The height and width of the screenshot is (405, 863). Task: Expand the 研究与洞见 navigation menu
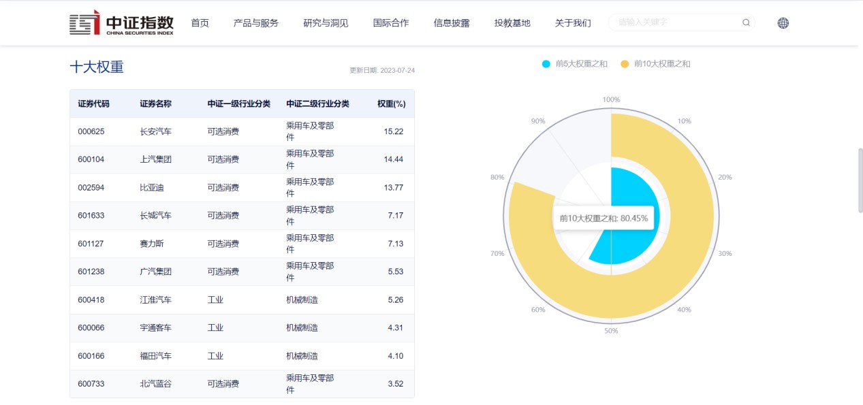[326, 23]
